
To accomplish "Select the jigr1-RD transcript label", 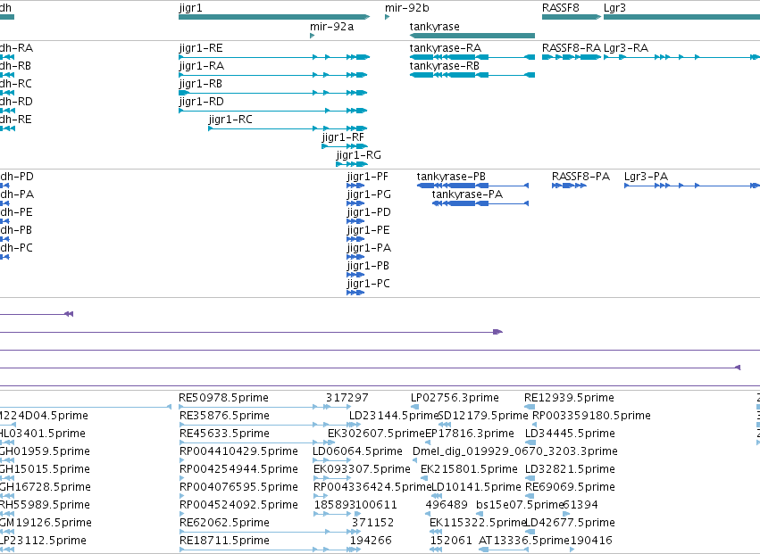I will 201,102.
